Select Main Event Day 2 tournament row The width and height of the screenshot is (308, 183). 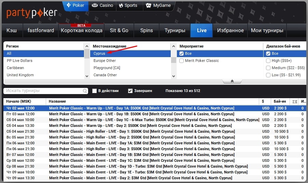click(x=155, y=178)
